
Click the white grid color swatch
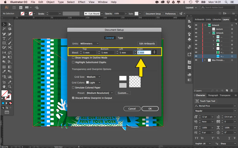click(123, 78)
